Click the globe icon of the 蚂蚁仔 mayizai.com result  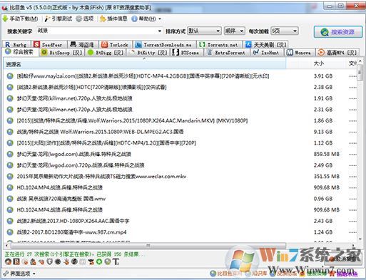click(x=10, y=76)
